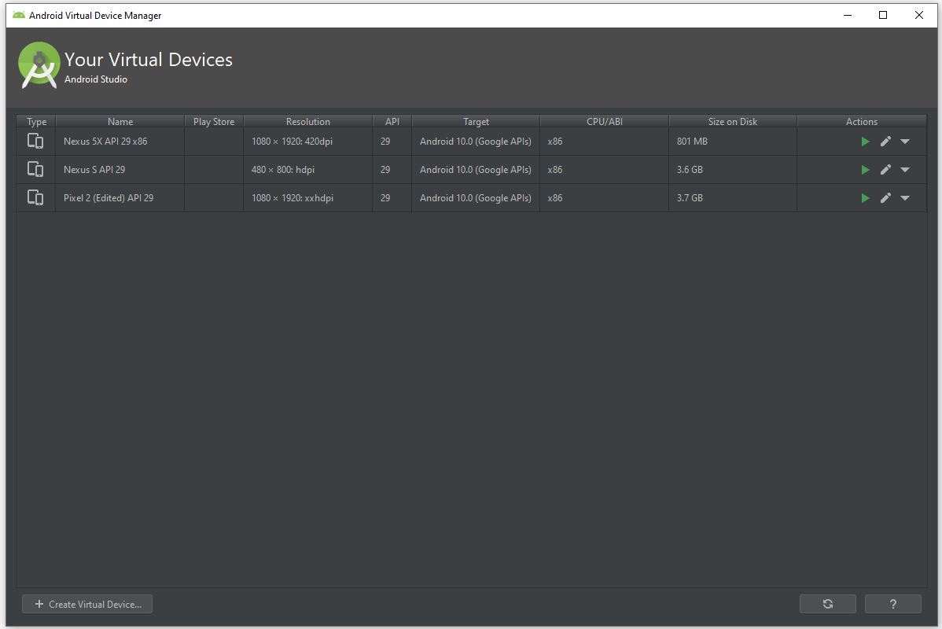Screen dimensions: 942x629
Task: Click the Resolution column header
Action: (x=307, y=121)
